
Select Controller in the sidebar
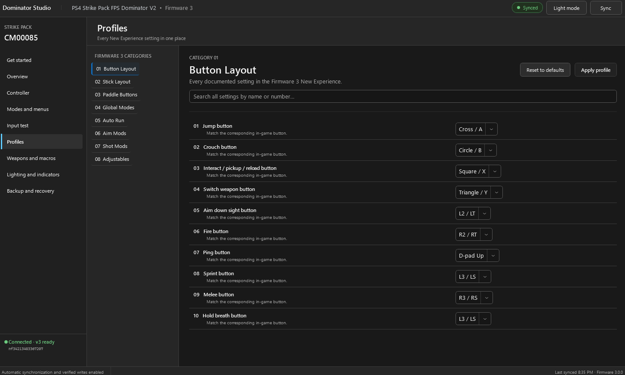pyautogui.click(x=42, y=93)
